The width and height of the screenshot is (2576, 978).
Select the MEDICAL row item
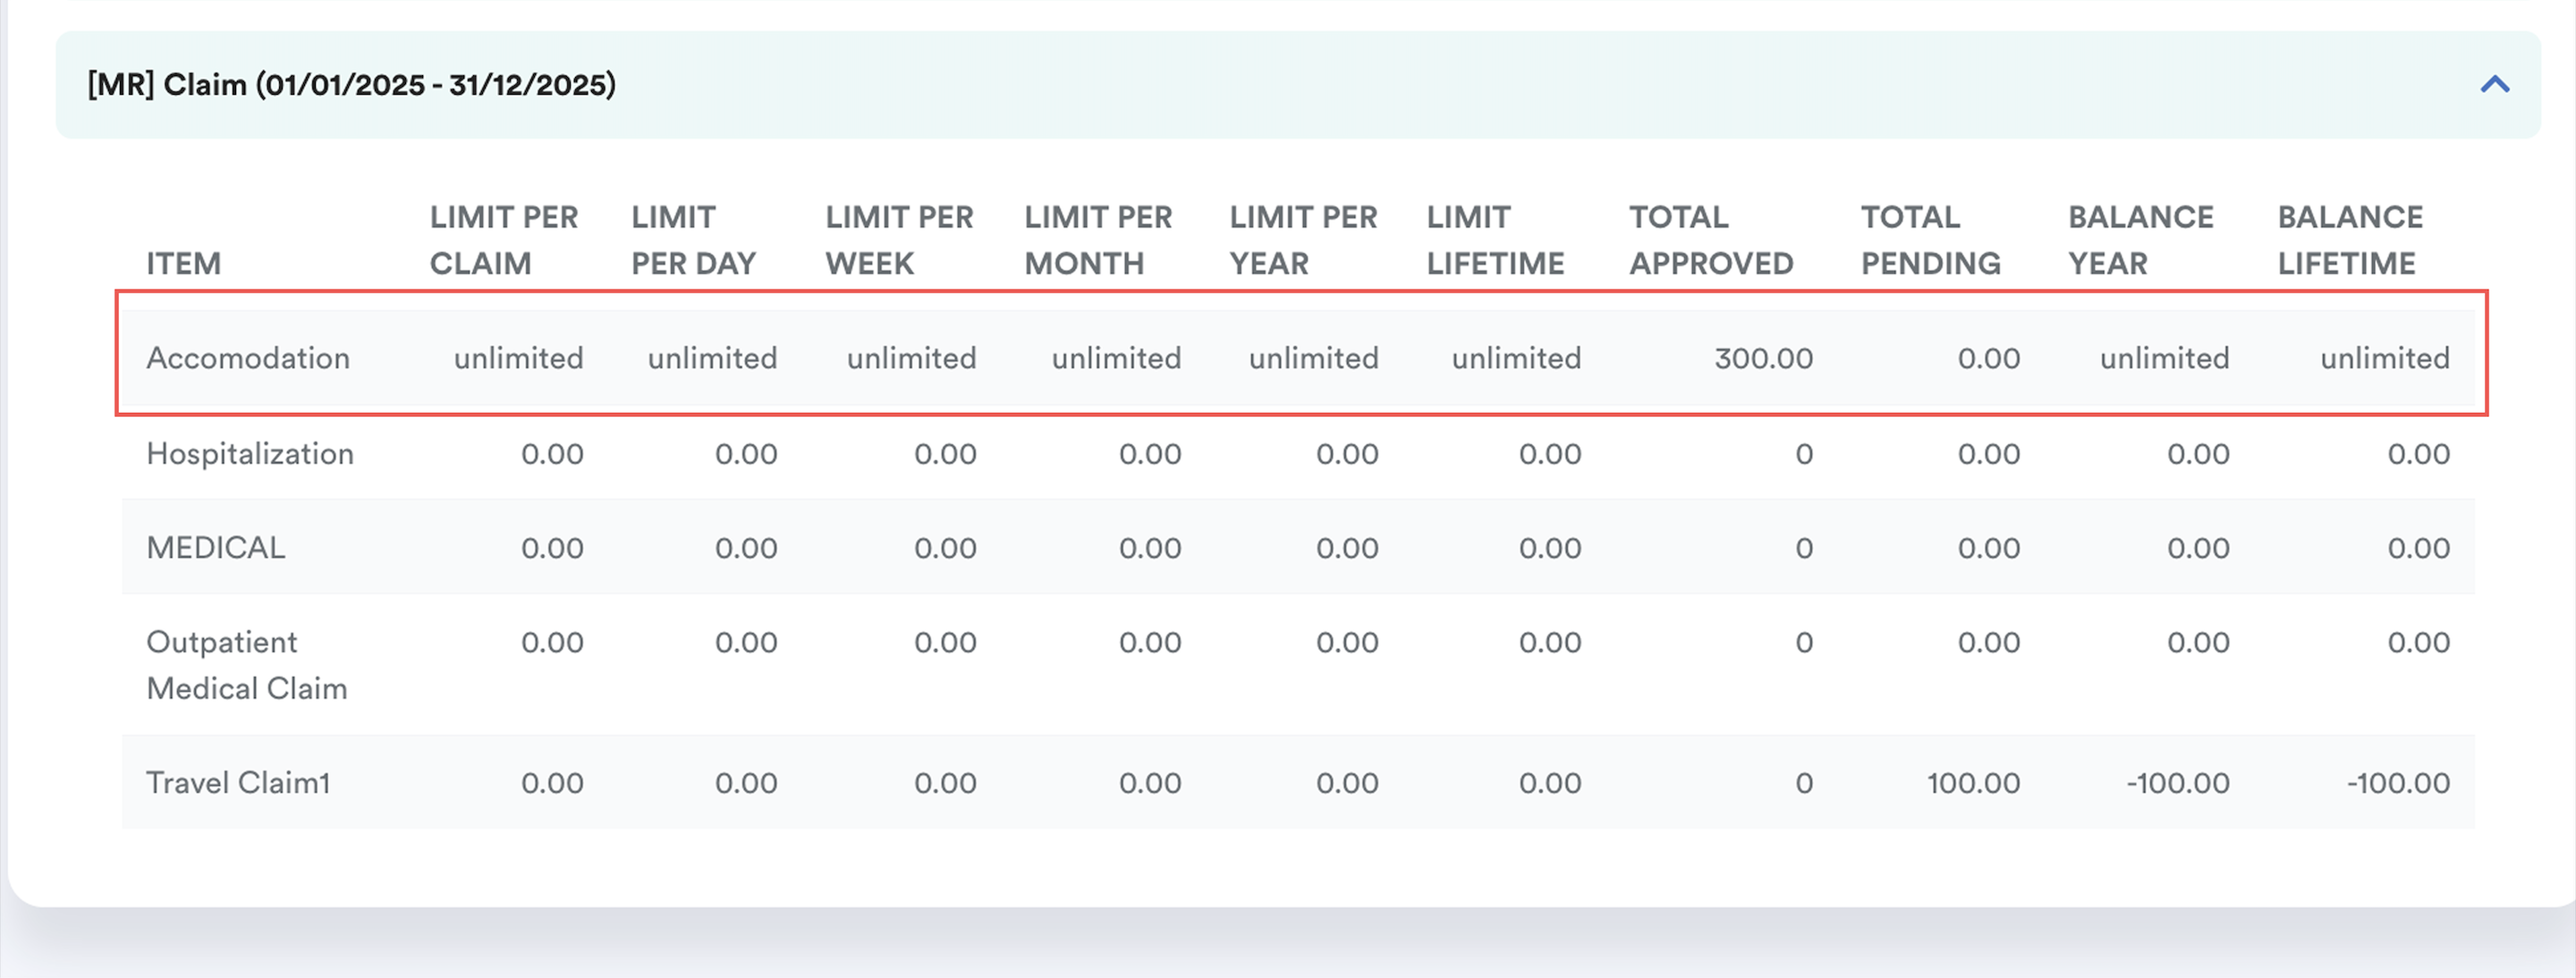[x=216, y=548]
